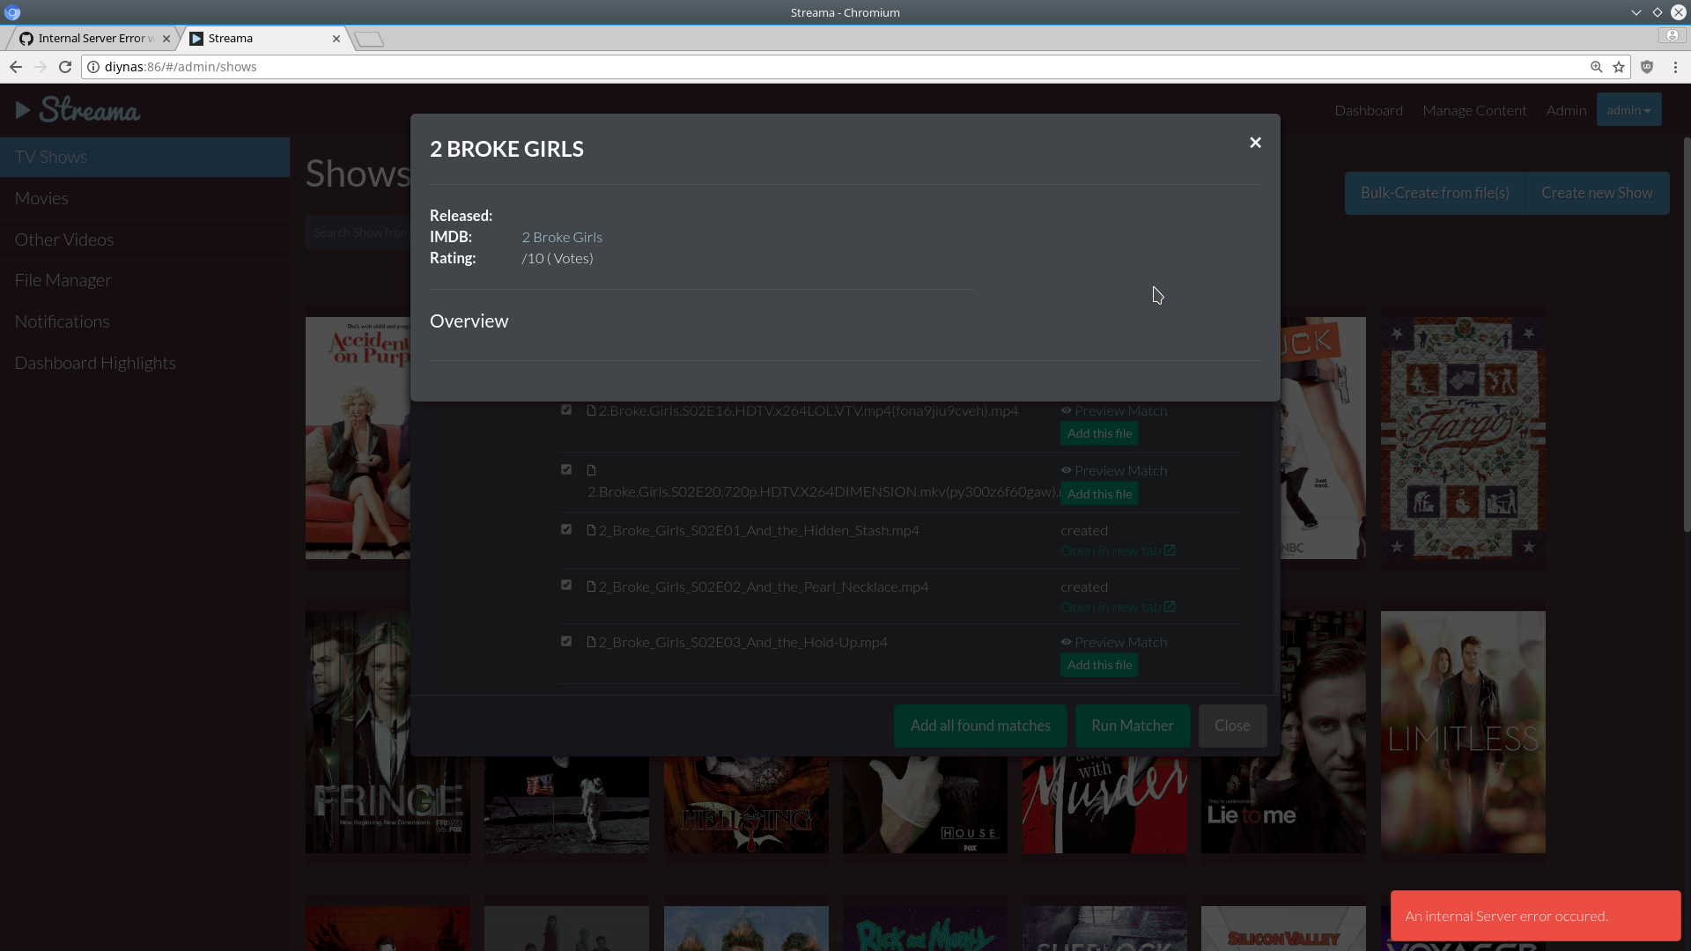Click the Preview Match eye icon for S02E16

click(x=1067, y=410)
